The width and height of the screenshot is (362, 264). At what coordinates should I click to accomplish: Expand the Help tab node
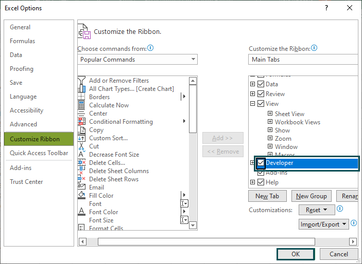252,182
